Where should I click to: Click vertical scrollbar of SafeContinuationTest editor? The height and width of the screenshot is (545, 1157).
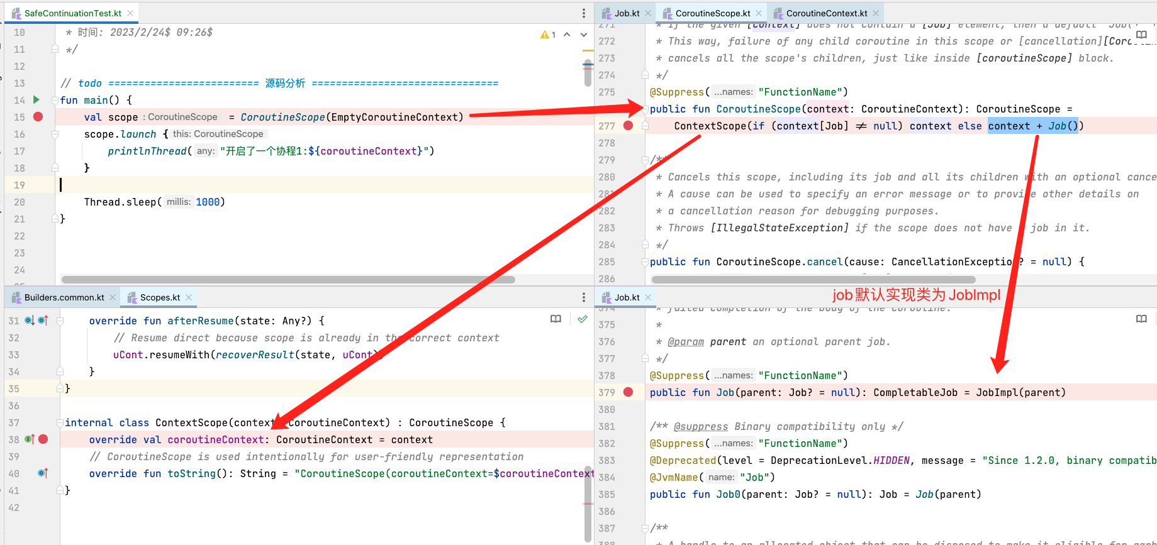[x=588, y=72]
